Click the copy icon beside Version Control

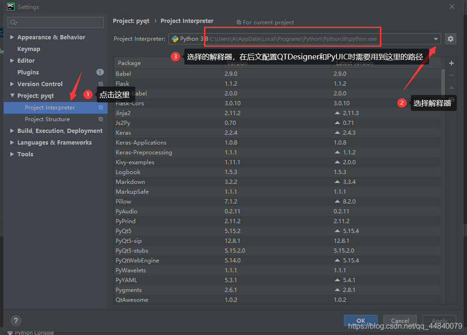[101, 84]
